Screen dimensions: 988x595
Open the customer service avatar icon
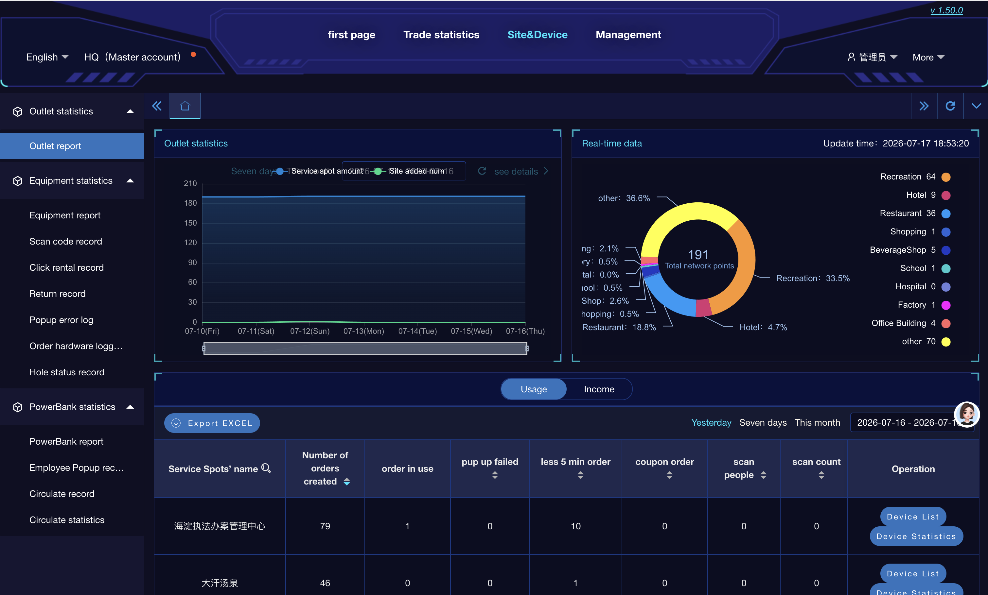(x=967, y=414)
